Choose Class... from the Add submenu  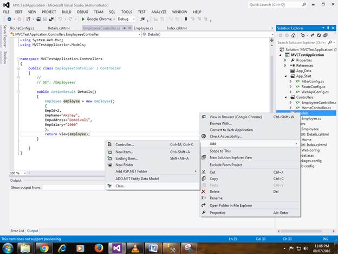click(x=120, y=186)
